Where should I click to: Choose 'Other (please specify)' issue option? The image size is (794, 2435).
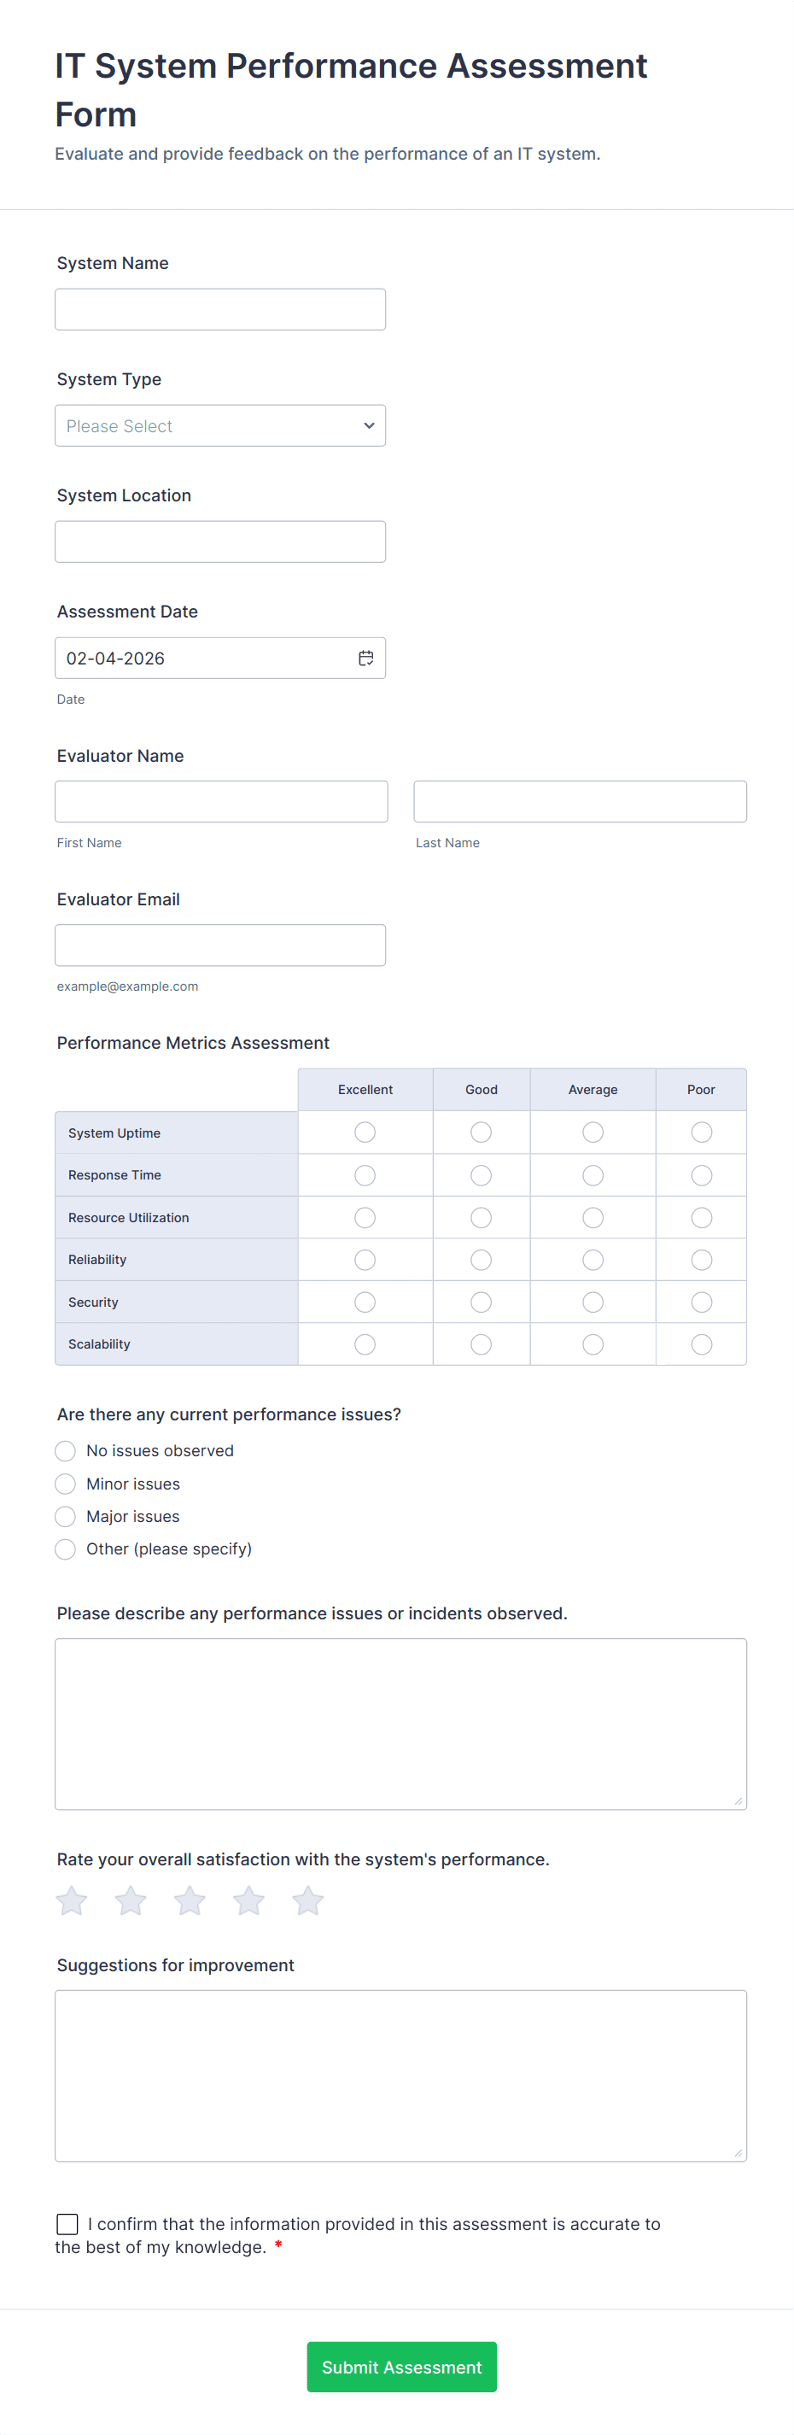pyautogui.click(x=65, y=1549)
